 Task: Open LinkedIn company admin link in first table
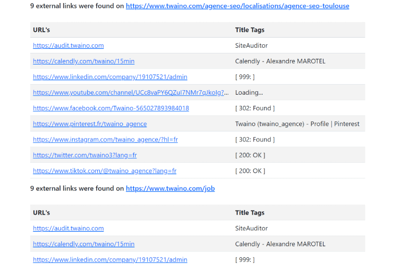pyautogui.click(x=110, y=77)
